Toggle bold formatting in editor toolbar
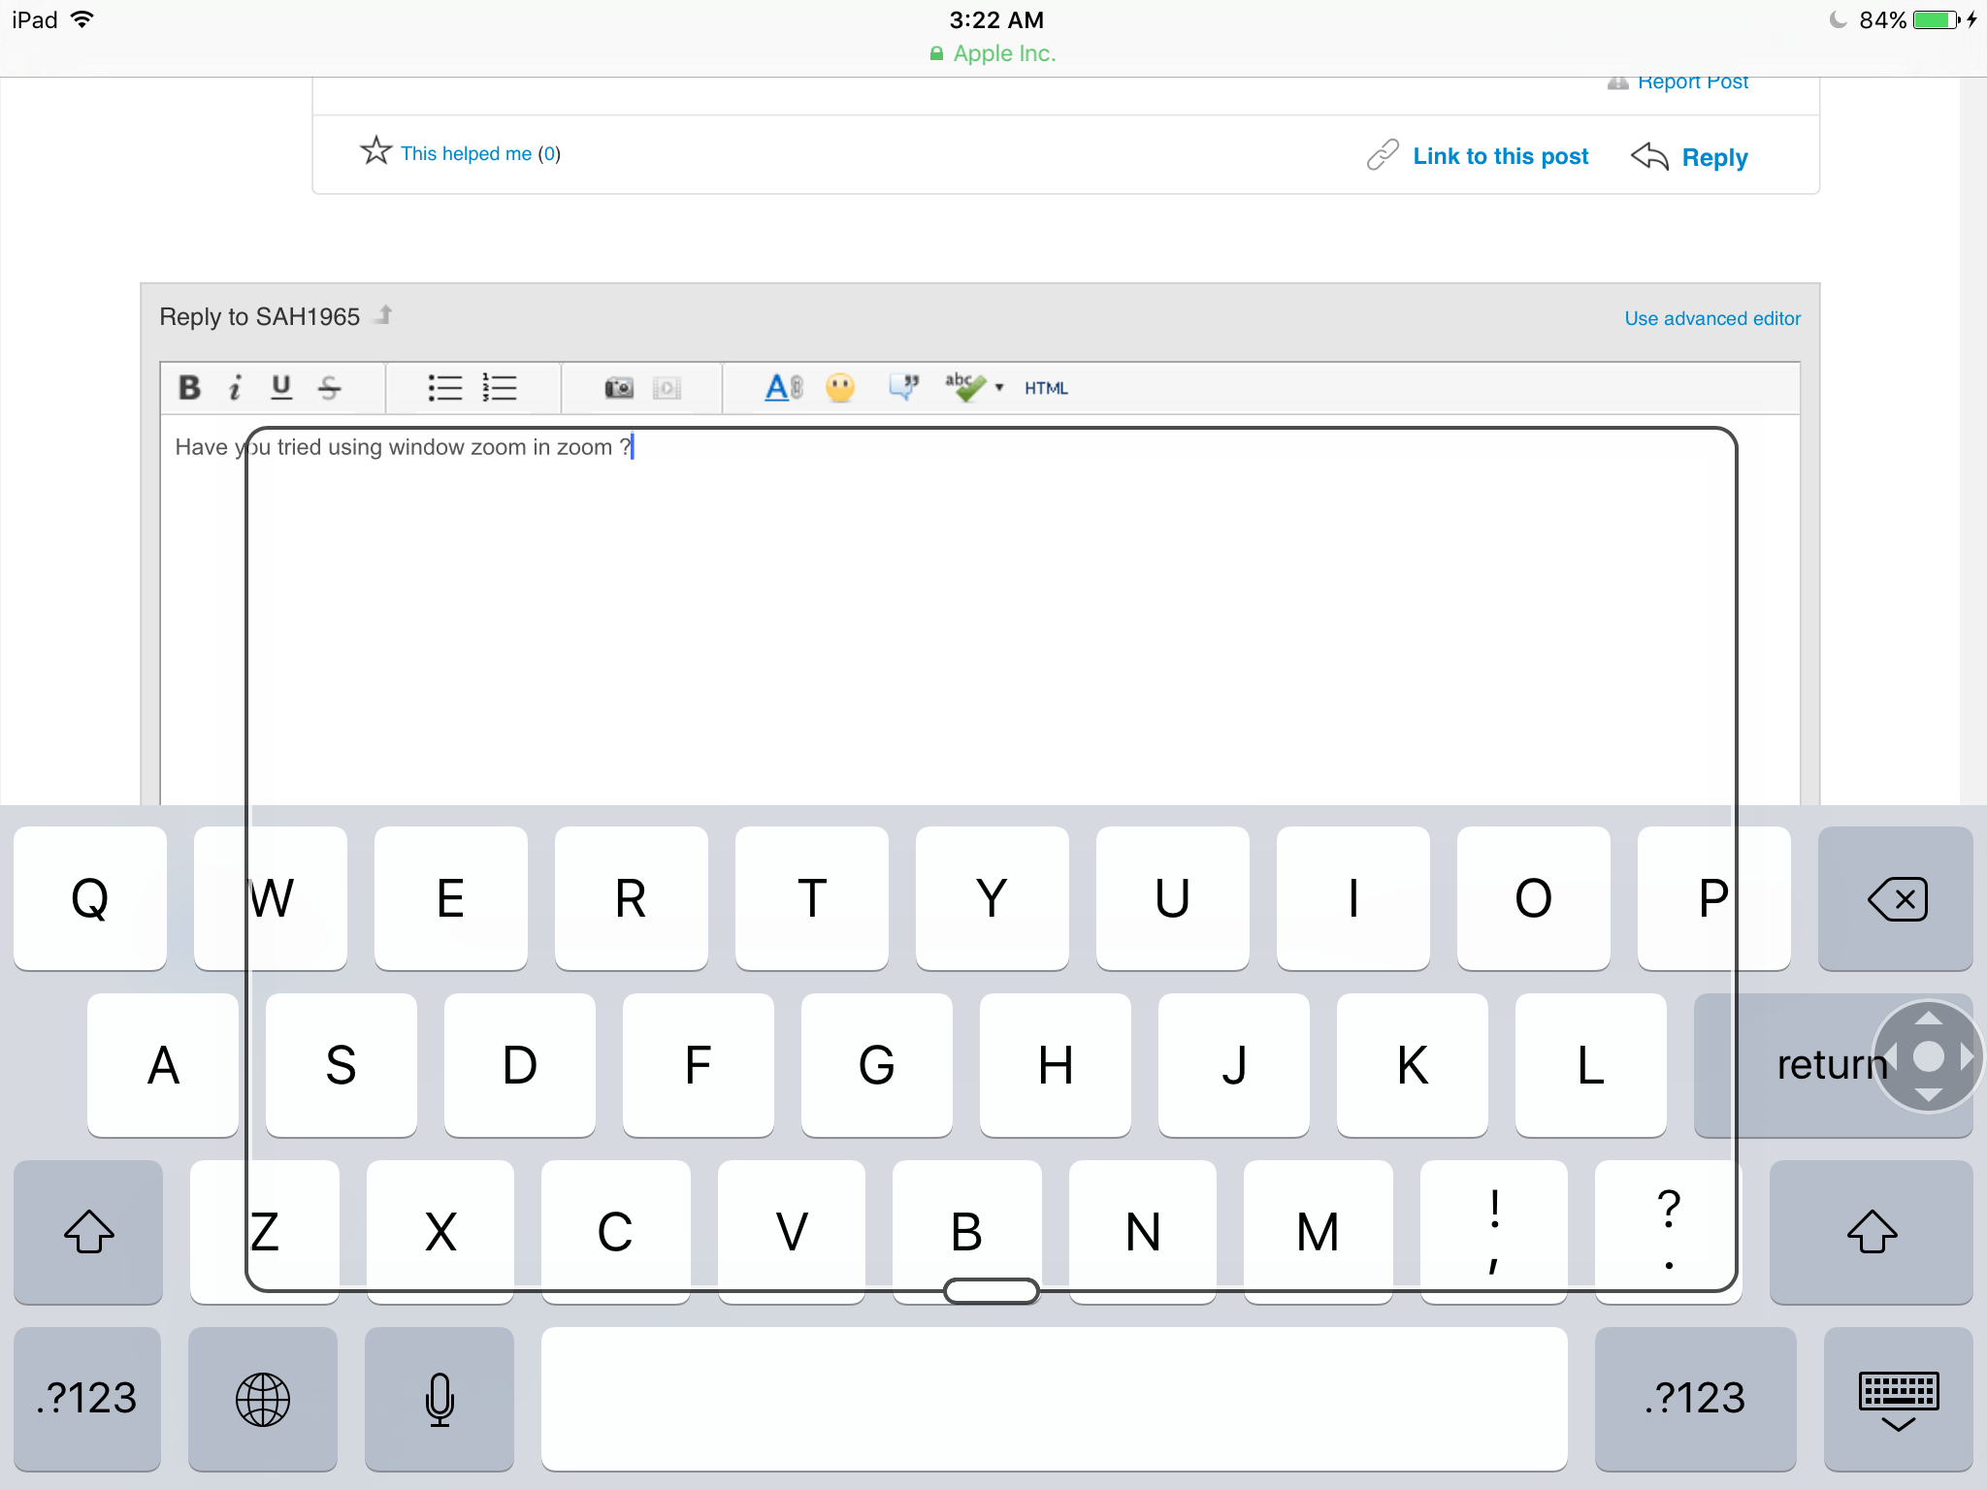Viewport: 1987px width, 1490px height. [x=189, y=388]
